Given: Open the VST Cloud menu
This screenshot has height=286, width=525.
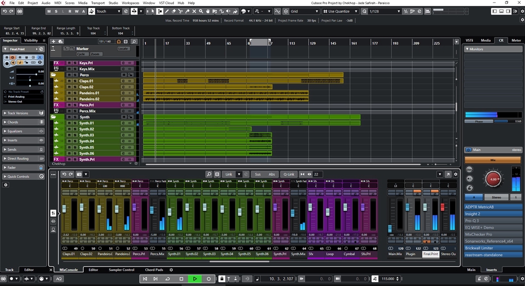Looking at the screenshot, I should (x=166, y=3).
